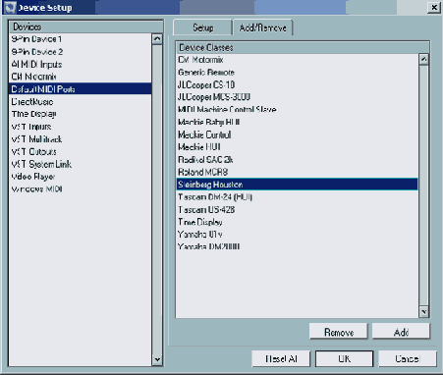The image size is (443, 375).
Task: Select 9-Pin Device 1 in Devices list
Action: coord(81,39)
